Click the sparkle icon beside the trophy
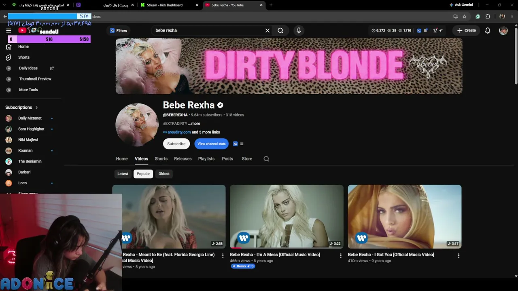The width and height of the screenshot is (518, 291). coord(441,30)
